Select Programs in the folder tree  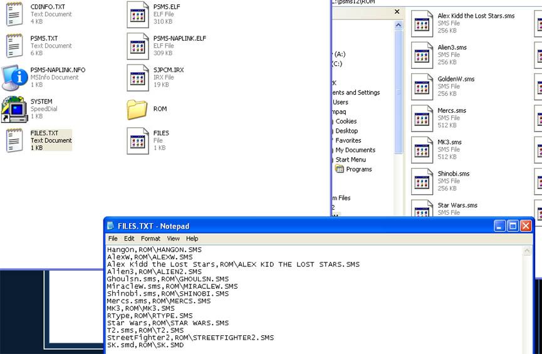tap(359, 169)
